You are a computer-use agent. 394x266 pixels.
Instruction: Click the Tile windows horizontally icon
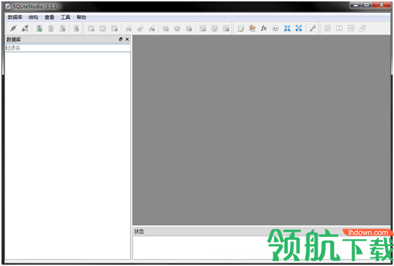pyautogui.click(x=339, y=28)
